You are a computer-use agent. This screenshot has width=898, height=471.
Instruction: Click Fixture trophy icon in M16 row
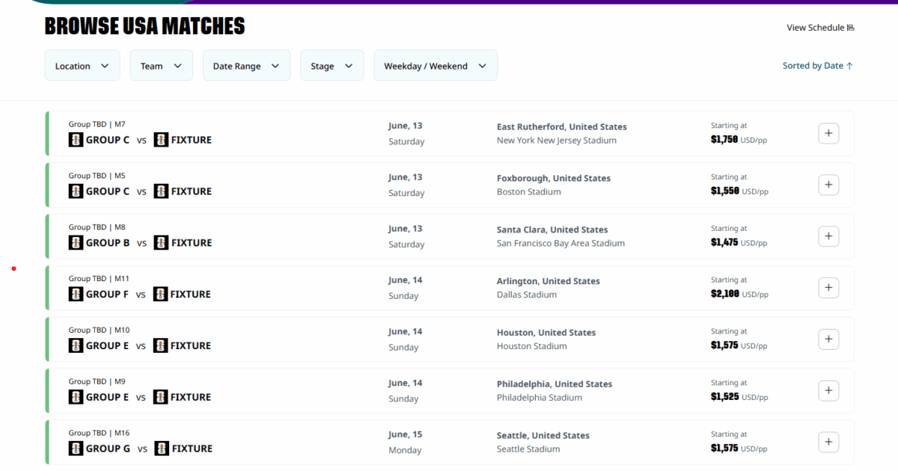click(x=162, y=449)
